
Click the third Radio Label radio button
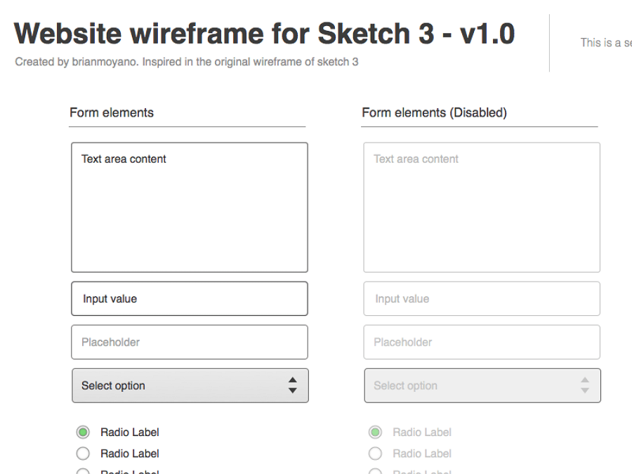(83, 472)
